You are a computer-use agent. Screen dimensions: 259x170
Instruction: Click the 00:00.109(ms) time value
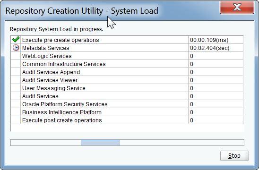click(209, 40)
